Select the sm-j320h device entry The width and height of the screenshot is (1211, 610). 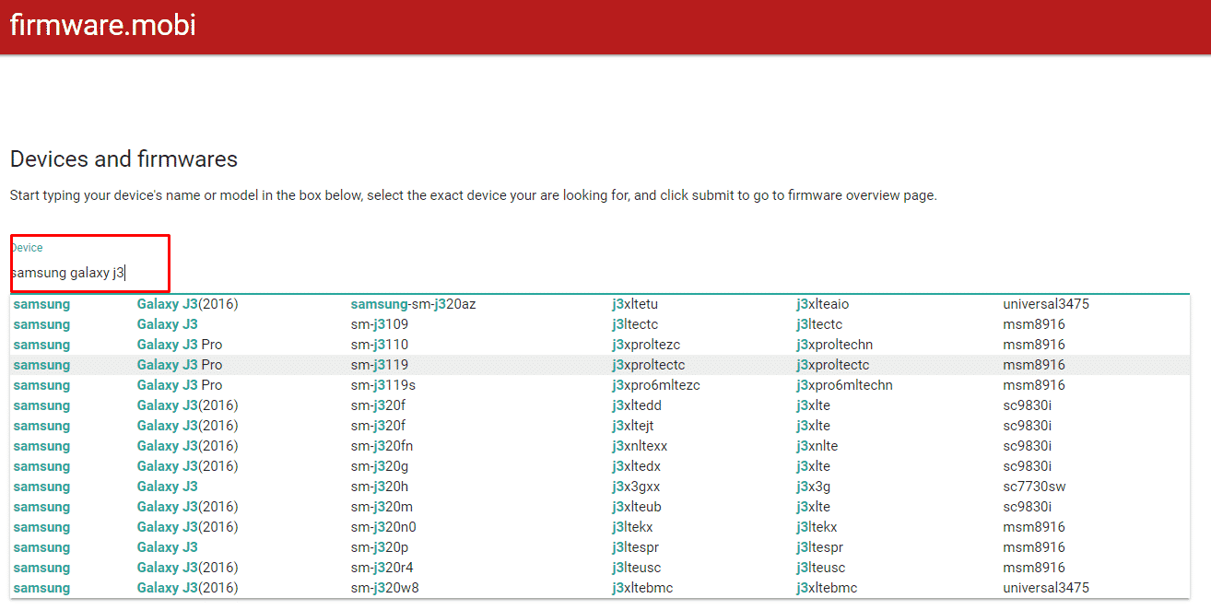point(379,487)
